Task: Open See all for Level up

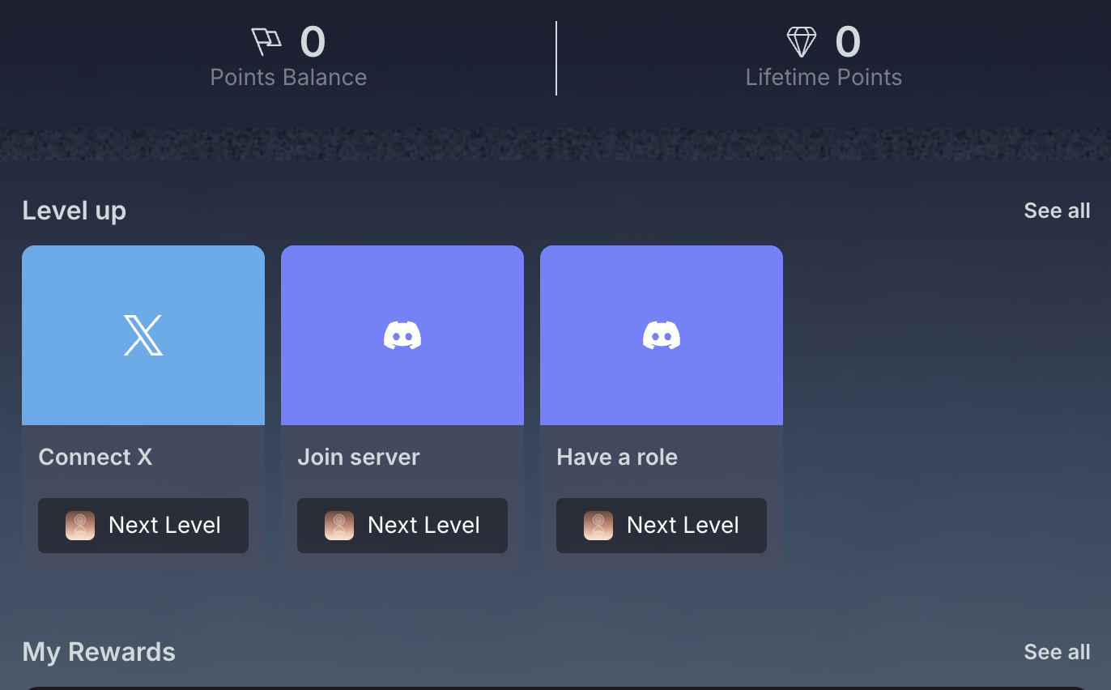Action: click(1057, 211)
